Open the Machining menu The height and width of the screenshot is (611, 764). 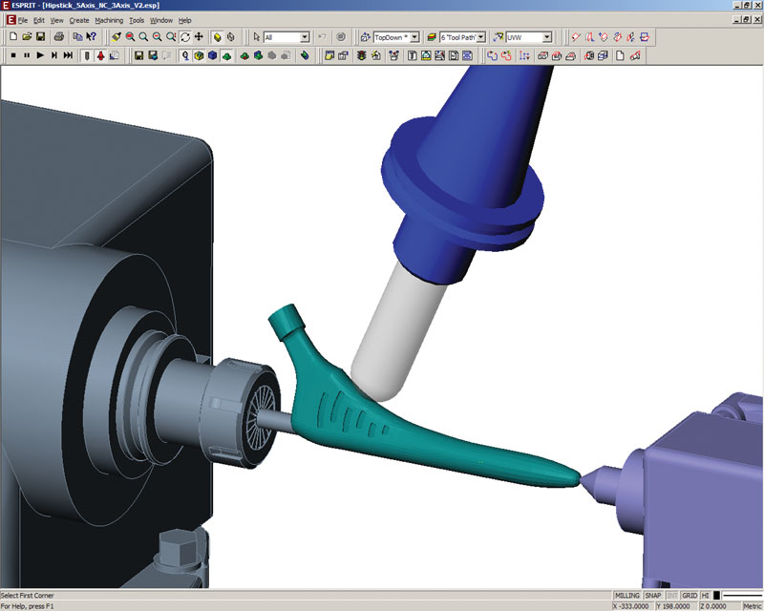click(109, 20)
